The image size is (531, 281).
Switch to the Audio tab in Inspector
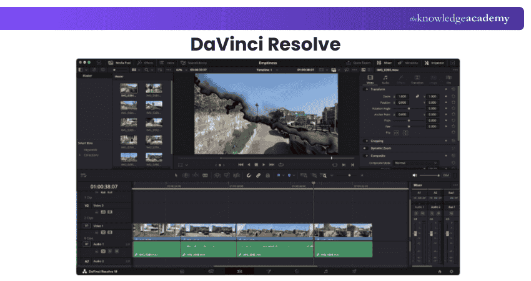point(385,79)
